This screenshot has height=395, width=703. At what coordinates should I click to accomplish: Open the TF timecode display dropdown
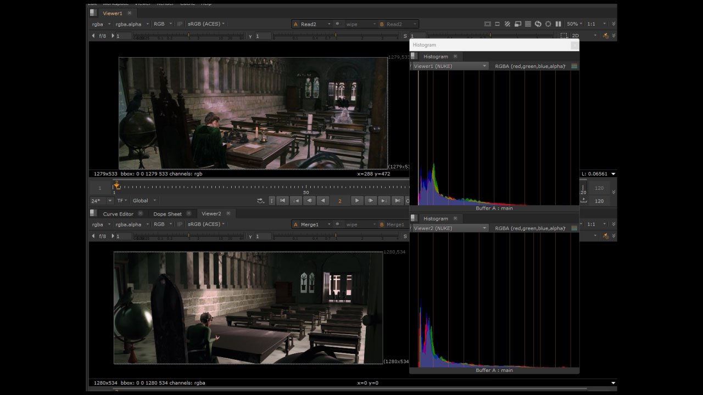point(121,201)
